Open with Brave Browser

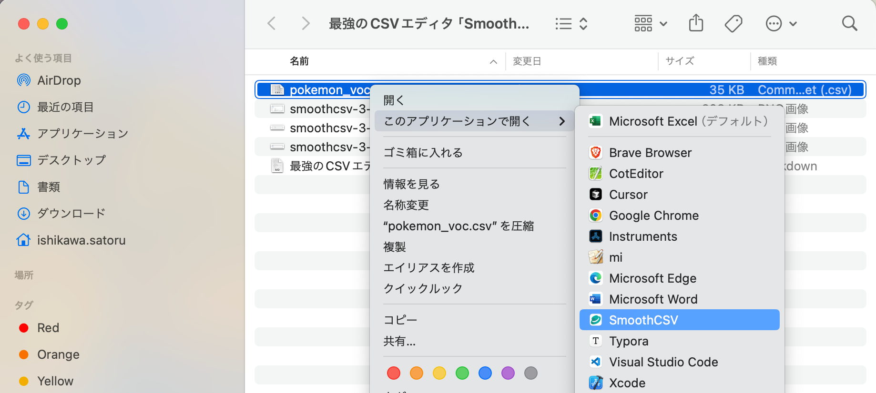click(x=679, y=153)
